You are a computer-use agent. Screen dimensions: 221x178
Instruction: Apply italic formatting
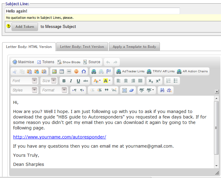click(71, 81)
